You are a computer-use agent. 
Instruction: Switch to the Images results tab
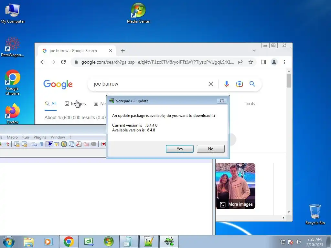[75, 104]
